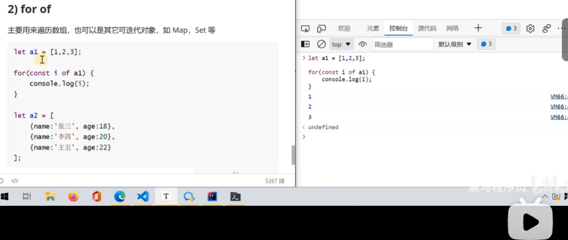Open DevTools settings gear icon
Viewport: 568px width, 240px height.
(x=530, y=29)
